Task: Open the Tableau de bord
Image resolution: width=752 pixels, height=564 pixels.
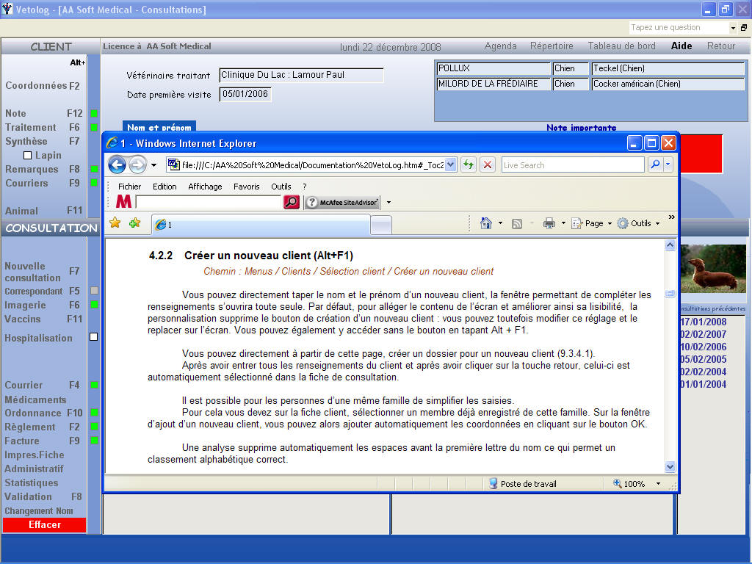Action: 621,46
